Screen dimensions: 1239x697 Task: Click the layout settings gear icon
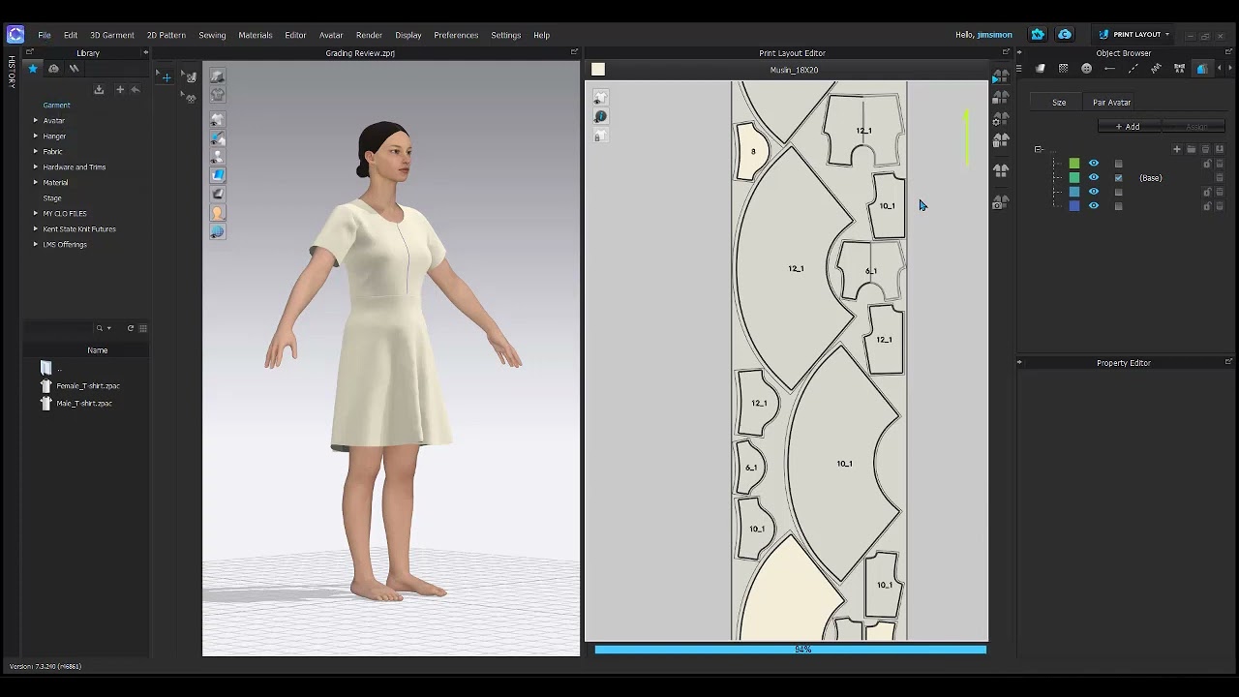(998, 118)
